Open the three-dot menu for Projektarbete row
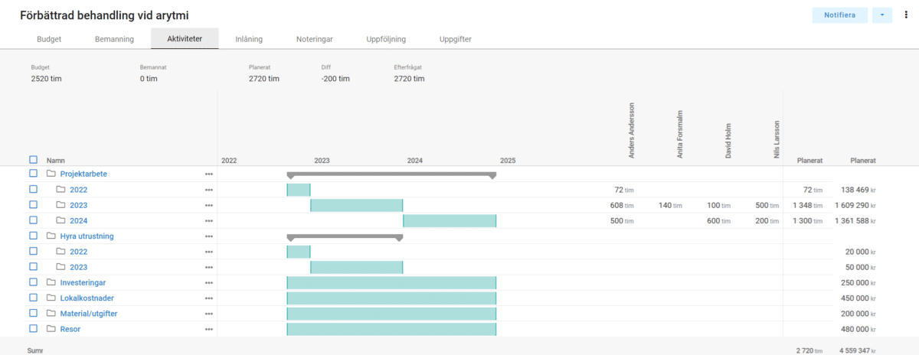Screen dimensions: 919x355 [x=208, y=174]
